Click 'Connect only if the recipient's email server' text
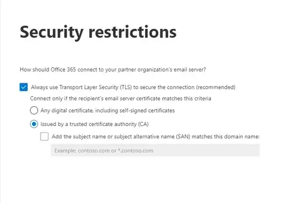 (121, 98)
